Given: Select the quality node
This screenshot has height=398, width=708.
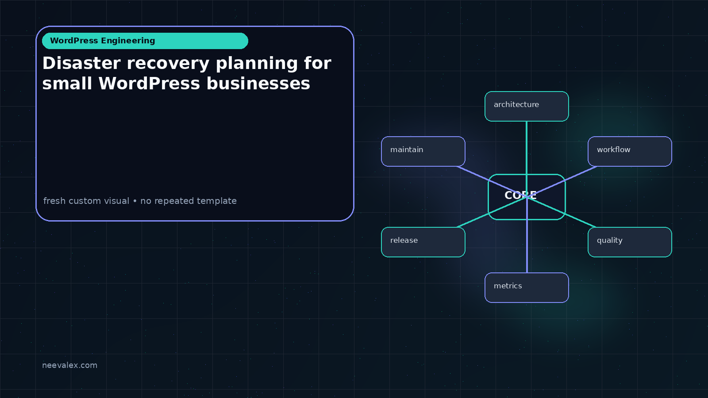Looking at the screenshot, I should 630,242.
